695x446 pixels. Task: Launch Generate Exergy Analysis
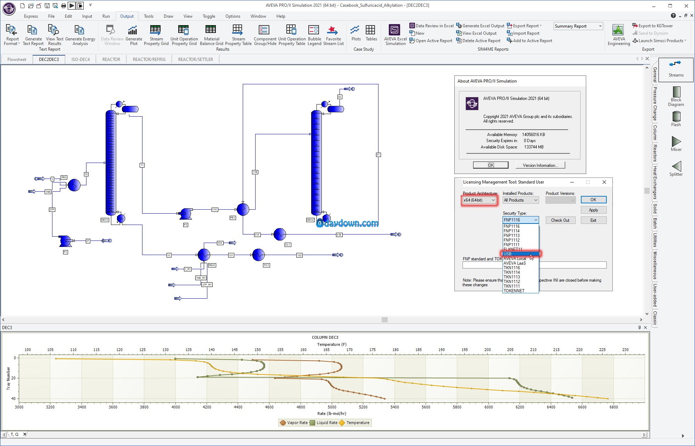(80, 35)
